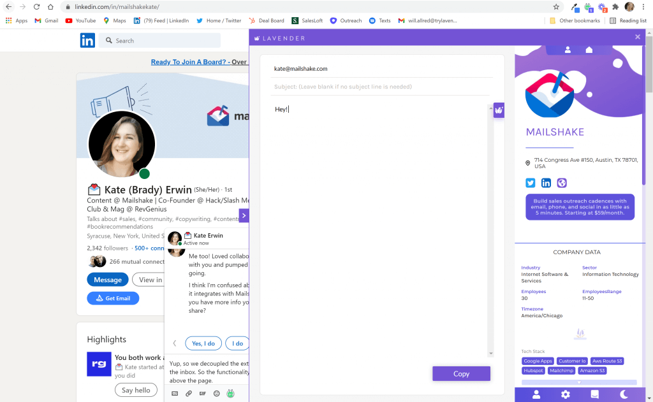Click the blue Message button on profile
This screenshot has height=402, width=653.
107,280
